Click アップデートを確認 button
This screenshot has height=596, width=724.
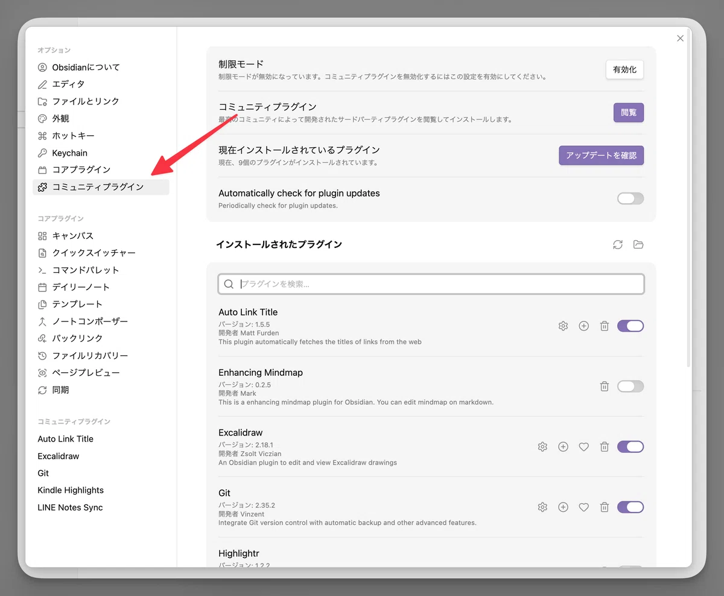[601, 155]
